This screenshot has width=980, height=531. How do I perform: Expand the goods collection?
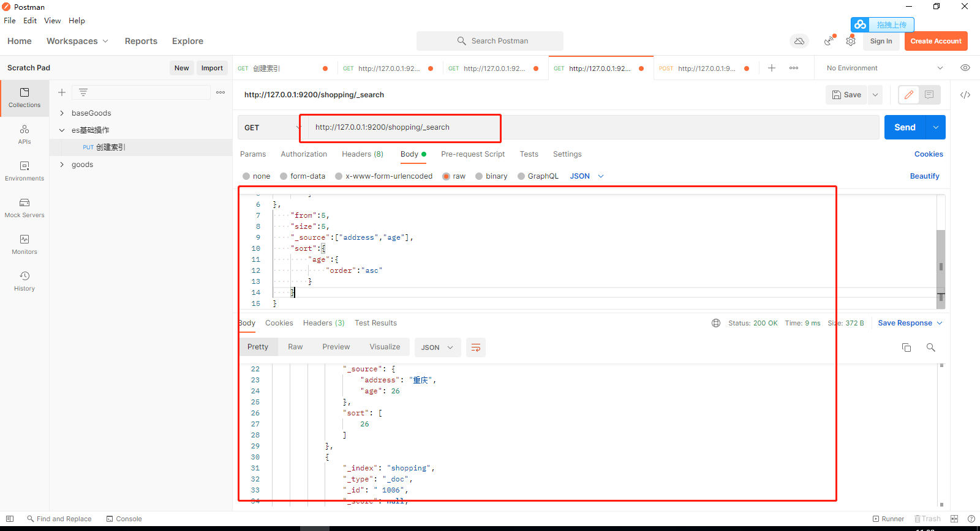(x=62, y=165)
